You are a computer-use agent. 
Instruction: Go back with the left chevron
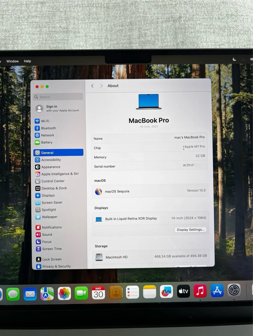(x=92, y=86)
